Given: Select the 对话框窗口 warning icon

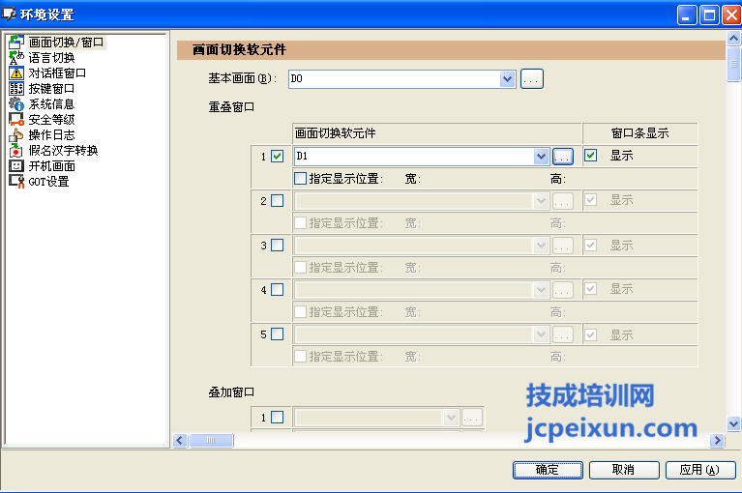Looking at the screenshot, I should (x=15, y=73).
